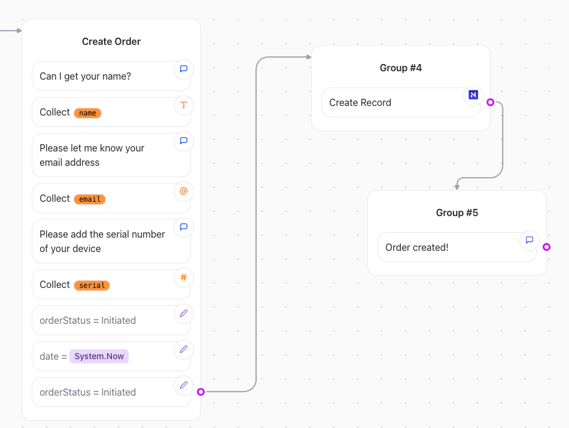The width and height of the screenshot is (569, 428).
Task: Click the text input icon on Collect name
Action: [x=184, y=105]
